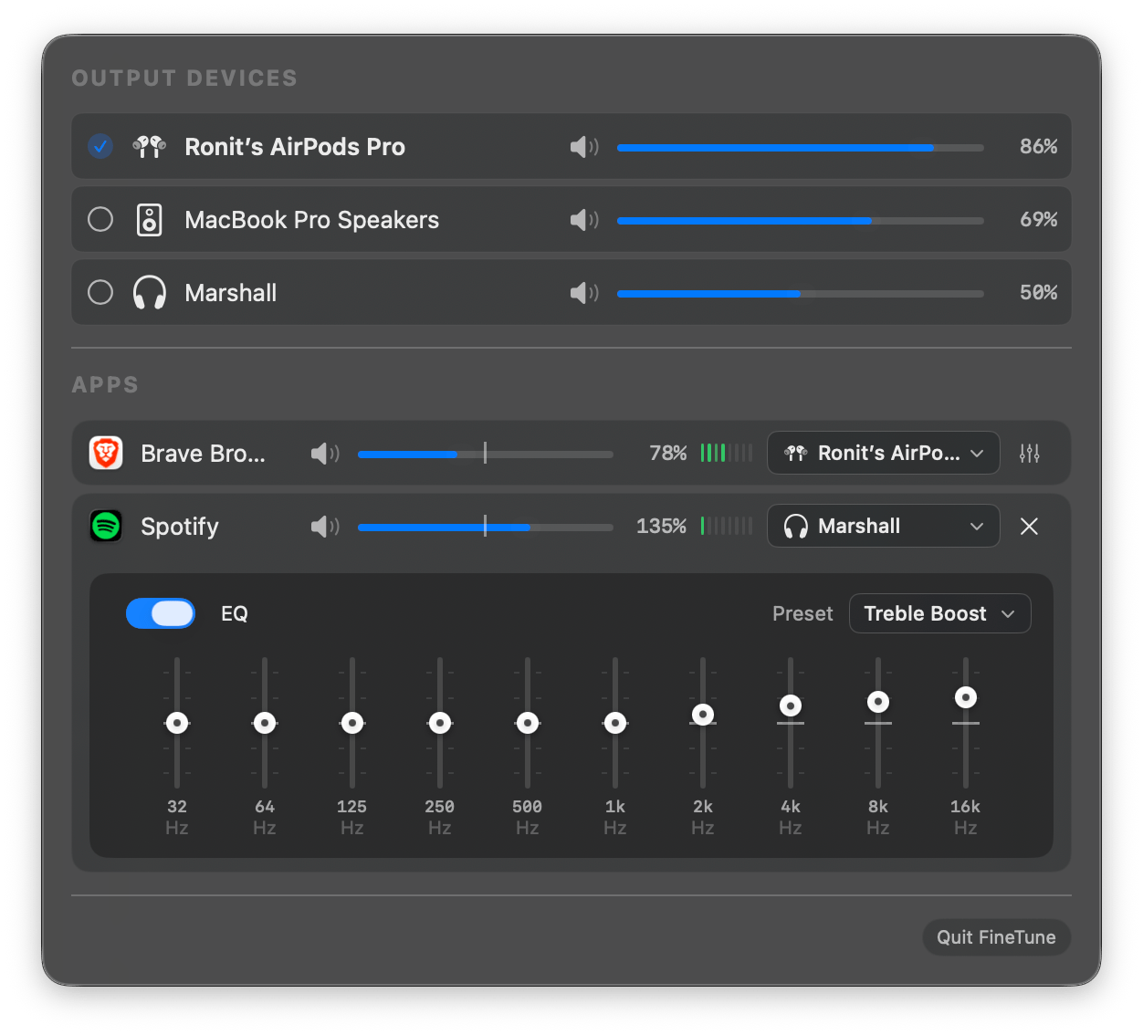Select Marshall output radio button

tap(100, 292)
